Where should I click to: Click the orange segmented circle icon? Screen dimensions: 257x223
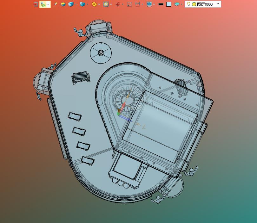tap(94, 4)
